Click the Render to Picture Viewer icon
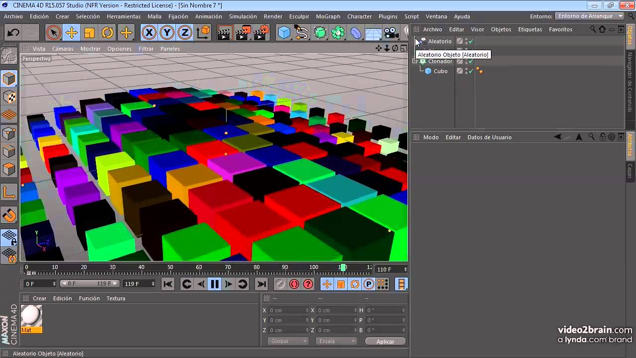The width and height of the screenshot is (636, 358). pos(242,33)
